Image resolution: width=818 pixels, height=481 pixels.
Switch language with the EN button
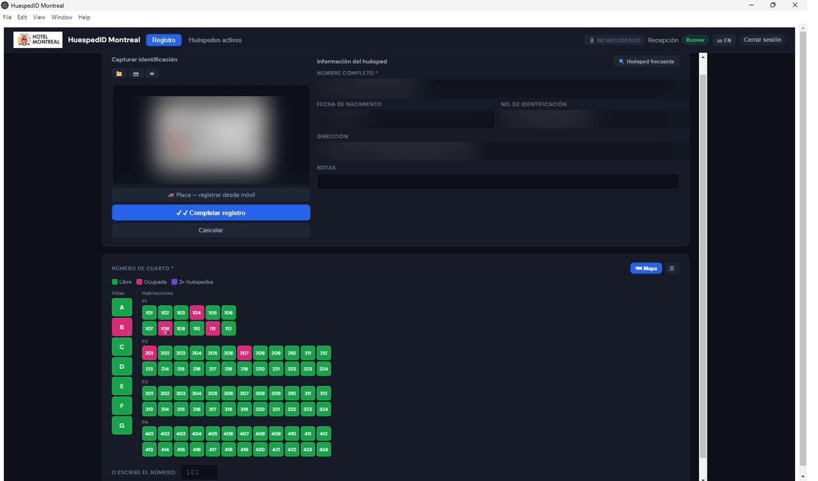click(x=723, y=40)
